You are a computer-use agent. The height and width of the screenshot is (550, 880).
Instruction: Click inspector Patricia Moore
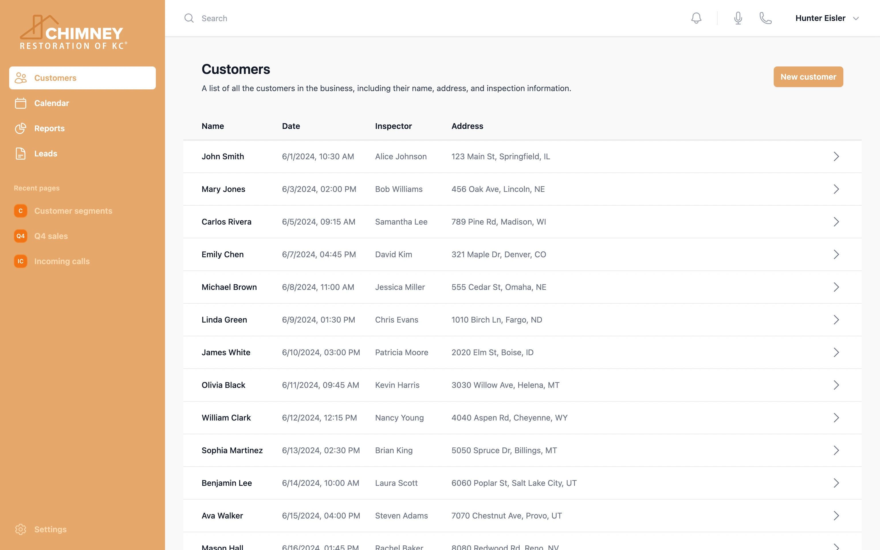401,352
